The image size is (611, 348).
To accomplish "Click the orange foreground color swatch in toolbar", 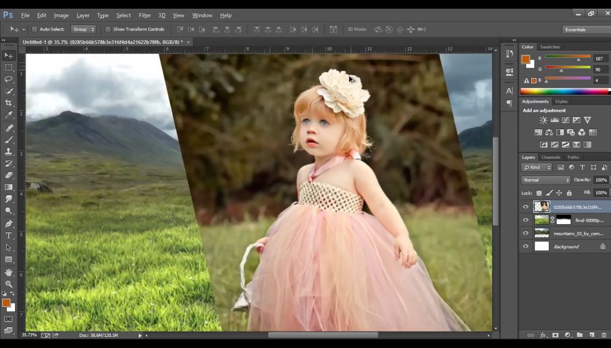I will 6,303.
